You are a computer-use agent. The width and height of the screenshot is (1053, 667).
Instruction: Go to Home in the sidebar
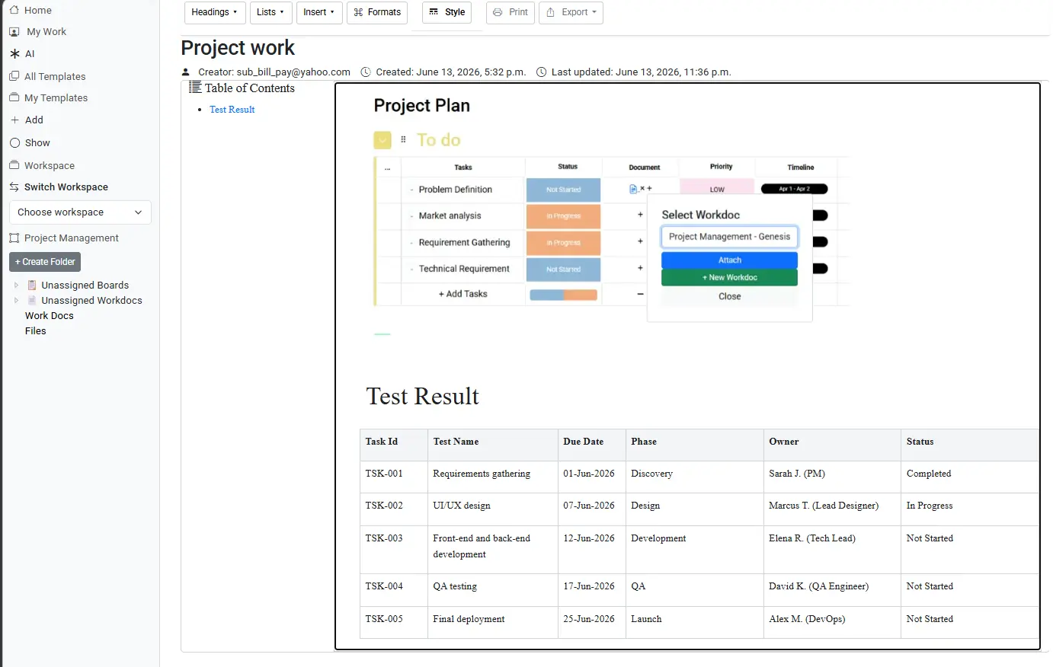coord(30,10)
